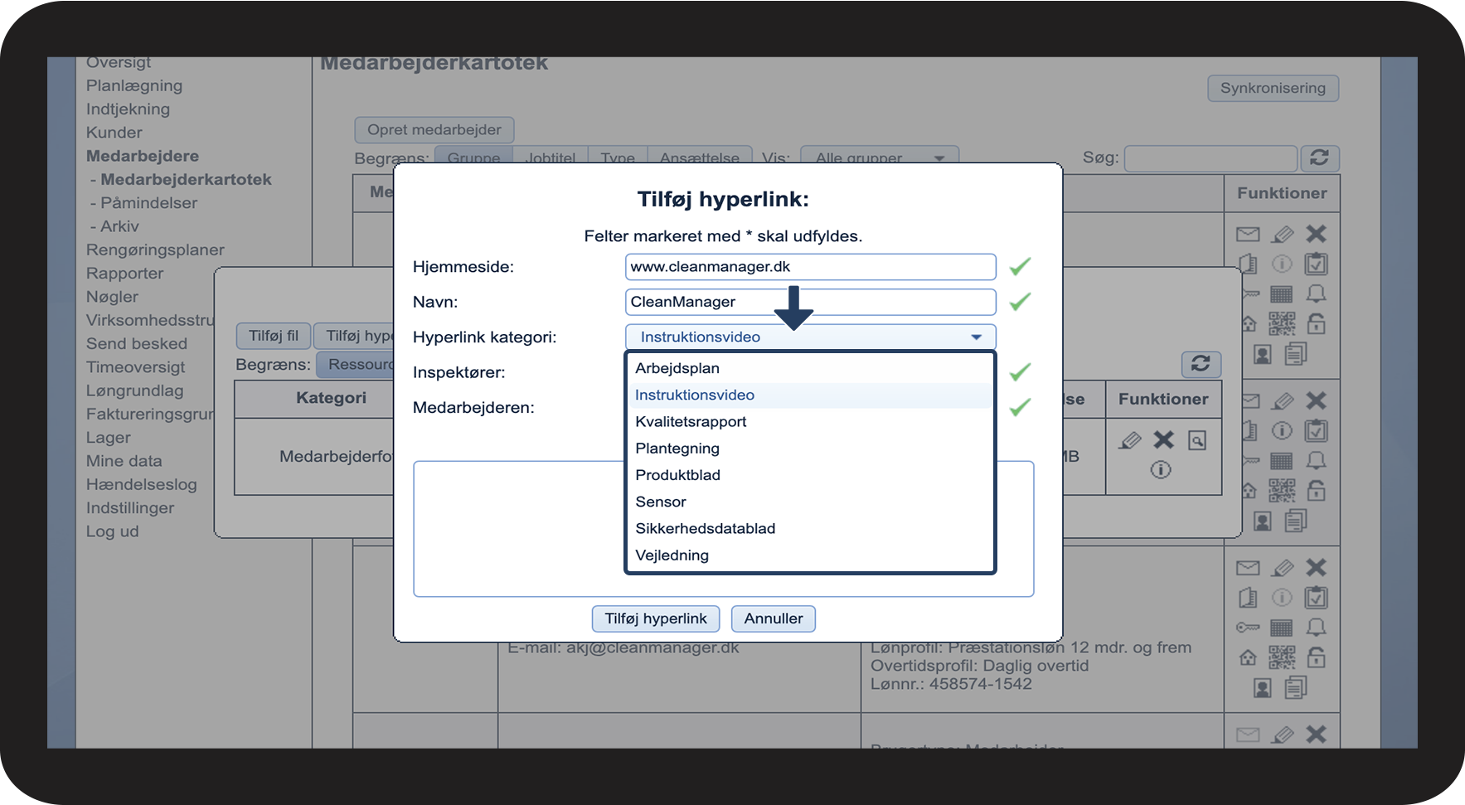Click the refresh icon next to Søg field

coord(1319,158)
